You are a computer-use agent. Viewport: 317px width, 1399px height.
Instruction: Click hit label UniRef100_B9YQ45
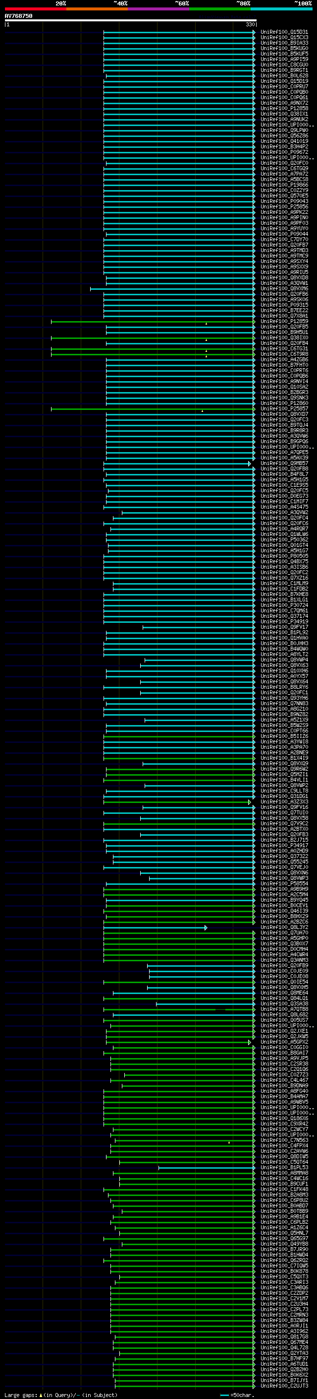pos(284,900)
